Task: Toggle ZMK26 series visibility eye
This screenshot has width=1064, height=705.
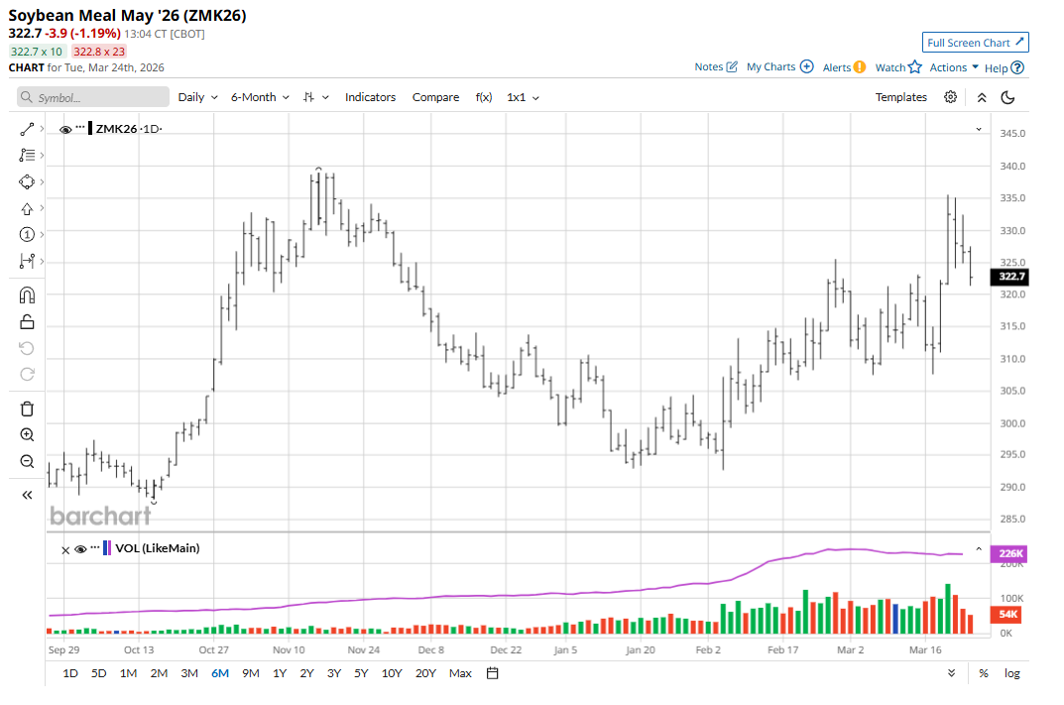Action: point(65,130)
